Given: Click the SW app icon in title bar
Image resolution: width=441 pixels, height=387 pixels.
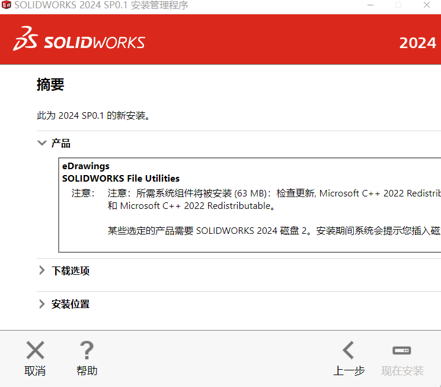Looking at the screenshot, I should (x=6, y=5).
